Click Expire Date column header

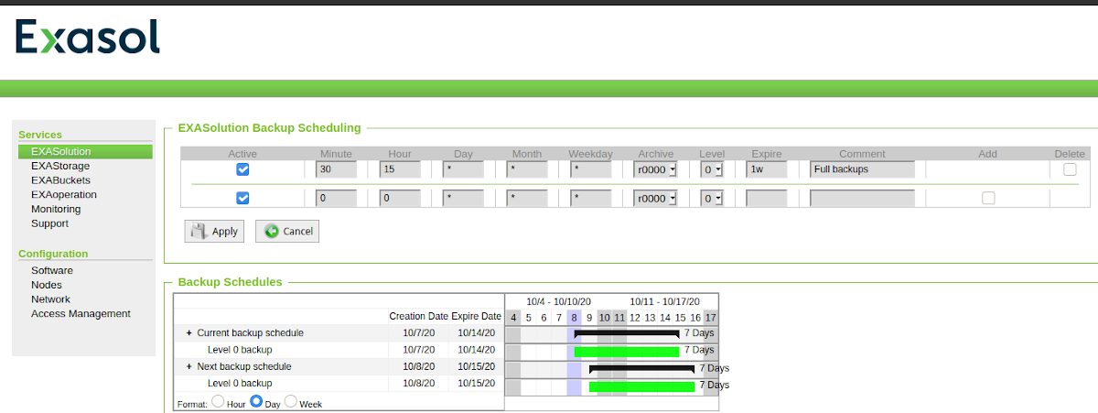477,316
